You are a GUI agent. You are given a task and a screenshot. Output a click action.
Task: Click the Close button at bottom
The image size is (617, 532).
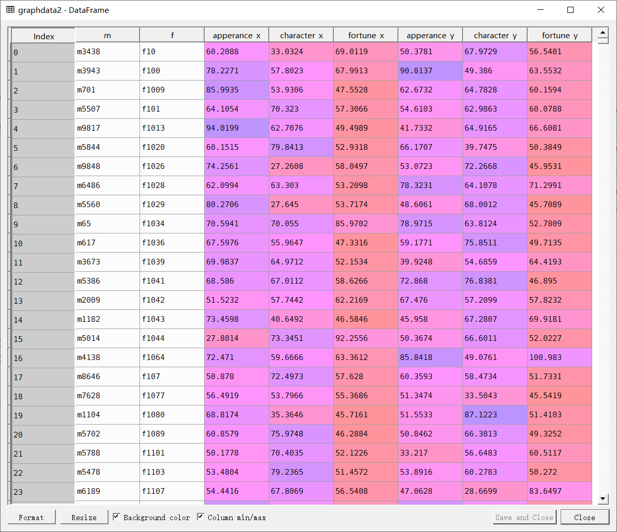[584, 517]
